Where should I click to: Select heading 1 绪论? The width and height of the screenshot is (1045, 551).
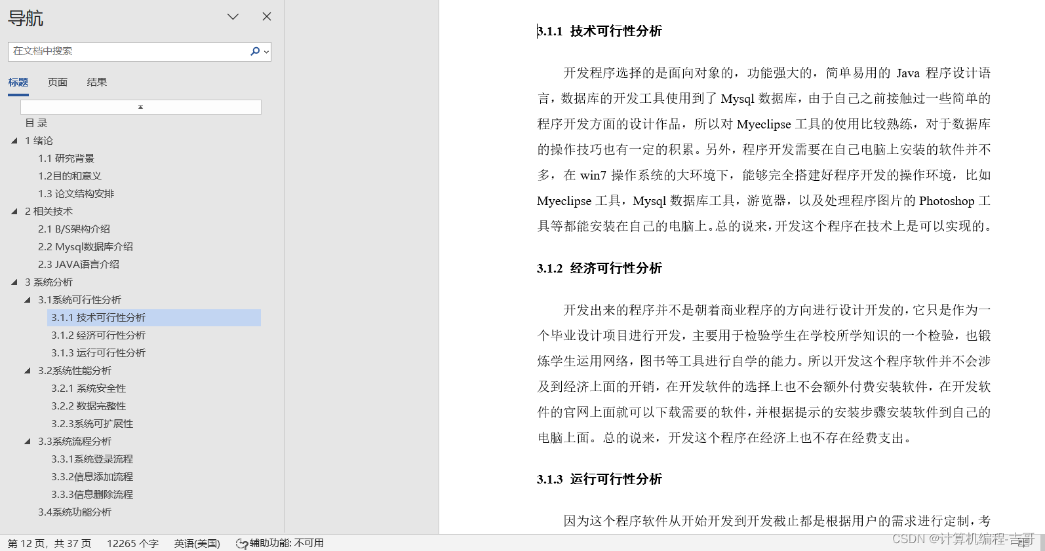pos(39,141)
